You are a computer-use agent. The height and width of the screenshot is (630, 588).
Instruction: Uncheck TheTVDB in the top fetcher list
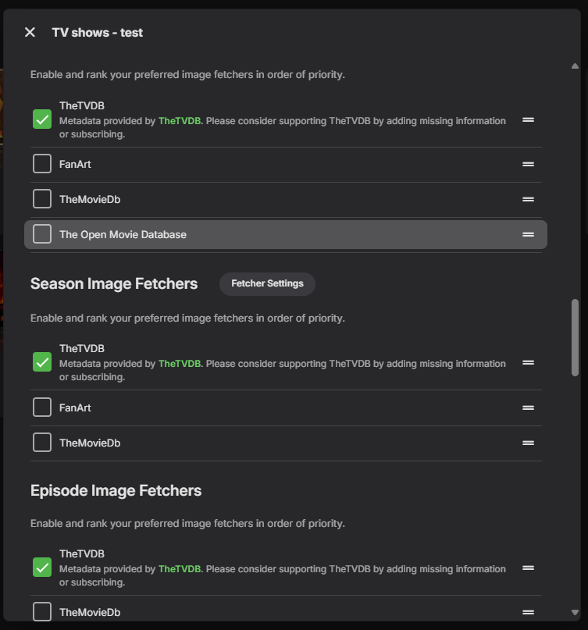(42, 119)
